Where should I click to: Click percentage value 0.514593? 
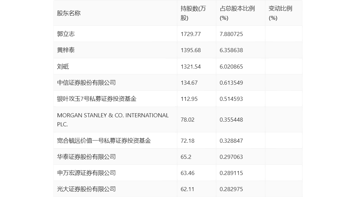point(231,99)
